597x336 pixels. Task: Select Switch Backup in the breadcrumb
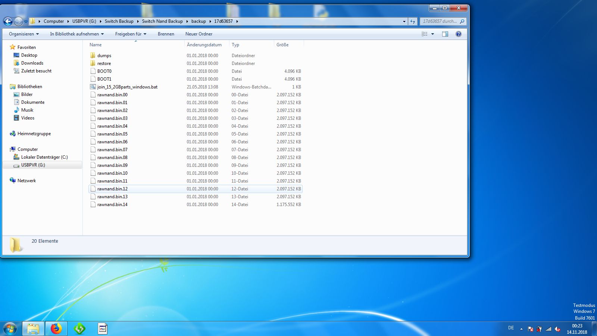point(119,21)
